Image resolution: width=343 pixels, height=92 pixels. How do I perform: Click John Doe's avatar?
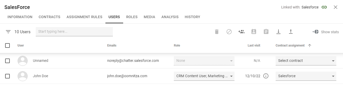(23, 76)
